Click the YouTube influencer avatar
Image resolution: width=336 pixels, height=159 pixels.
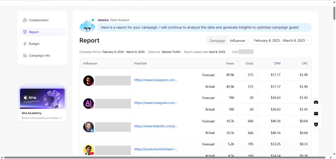(x=88, y=150)
